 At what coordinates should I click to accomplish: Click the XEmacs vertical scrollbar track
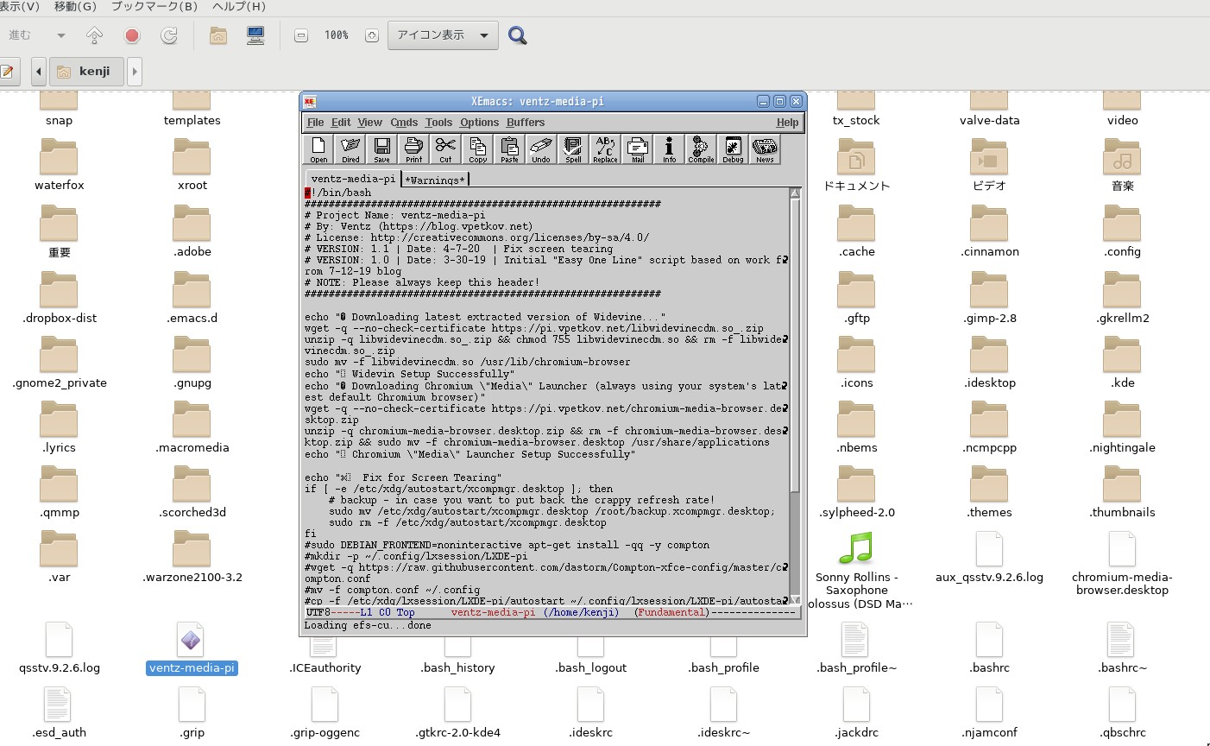[795, 544]
